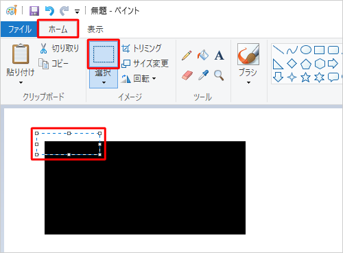The image size is (343, 253).
Task: Click the top-left selection handle on canvas
Action: click(37, 133)
